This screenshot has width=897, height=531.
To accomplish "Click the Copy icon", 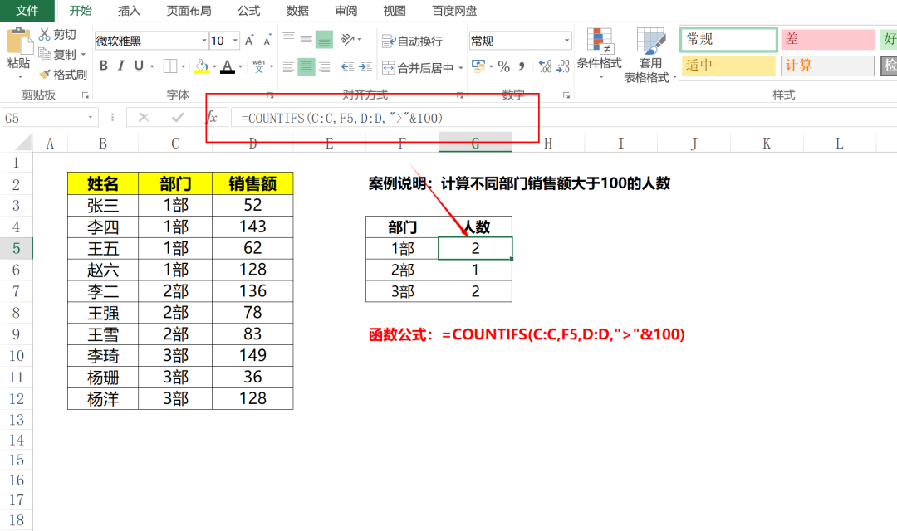I will coord(44,54).
